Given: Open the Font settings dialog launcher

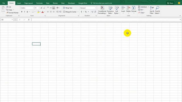Looking at the screenshot, I should [45, 16].
